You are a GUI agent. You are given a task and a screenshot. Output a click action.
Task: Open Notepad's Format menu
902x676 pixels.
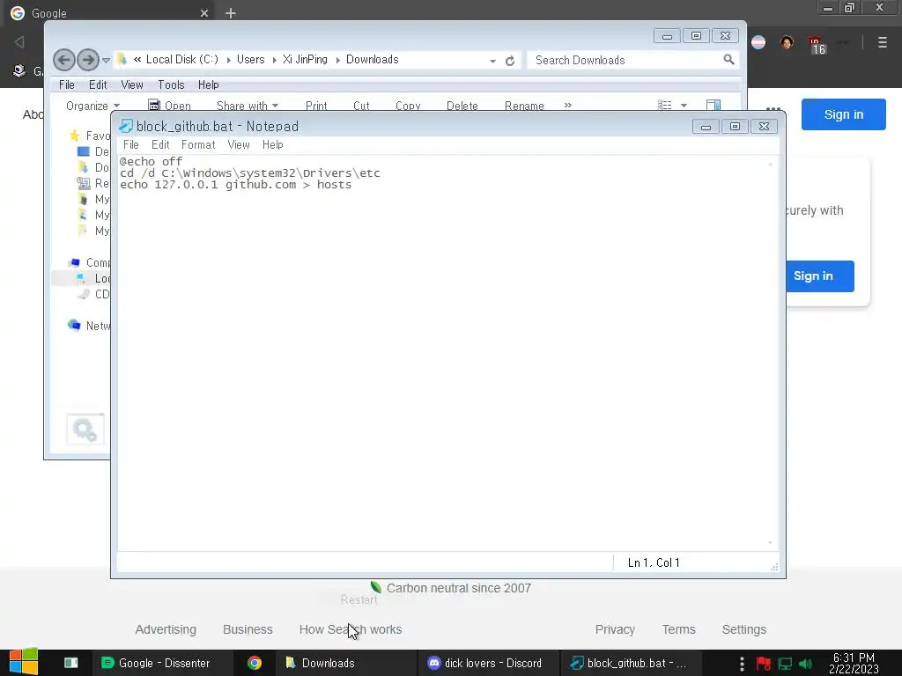point(198,145)
